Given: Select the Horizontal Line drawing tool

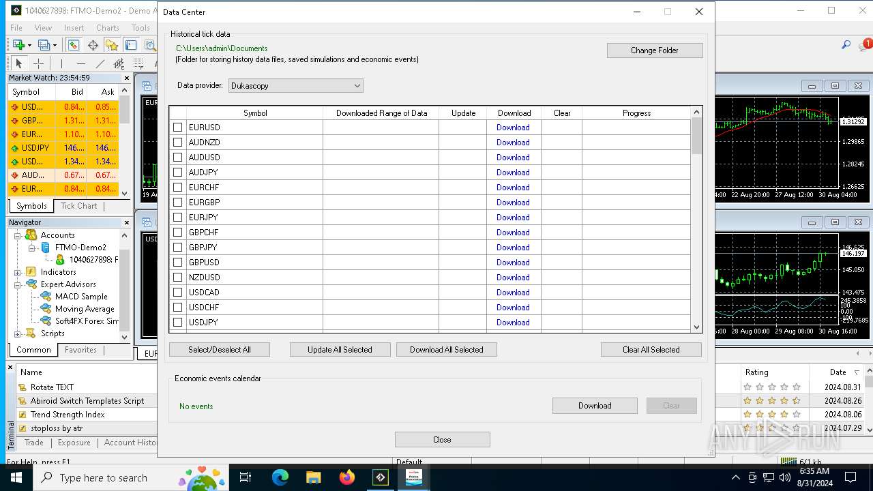Looking at the screenshot, I should coord(81,63).
